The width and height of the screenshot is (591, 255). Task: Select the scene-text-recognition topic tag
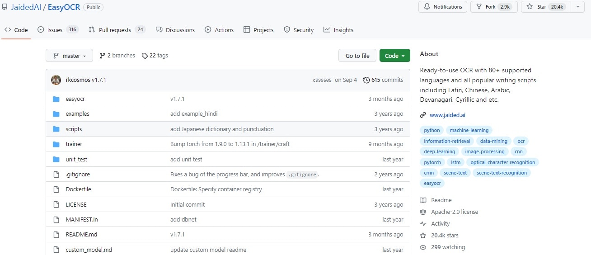(x=502, y=173)
